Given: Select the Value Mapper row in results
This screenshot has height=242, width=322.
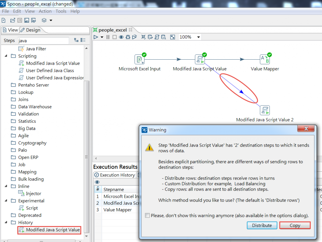Looking at the screenshot, I should point(117,210).
